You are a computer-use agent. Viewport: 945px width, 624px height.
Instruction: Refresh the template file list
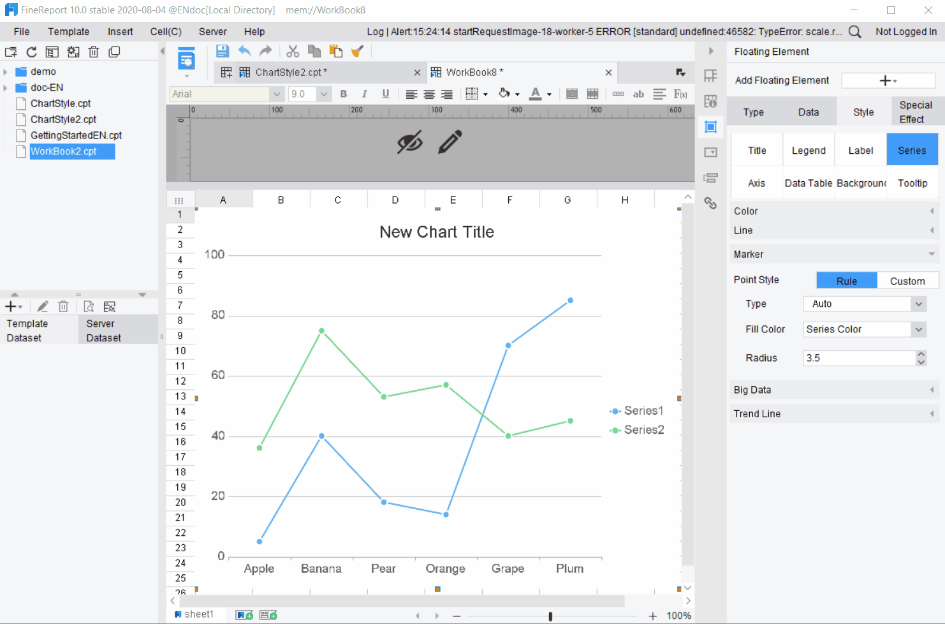pos(31,52)
